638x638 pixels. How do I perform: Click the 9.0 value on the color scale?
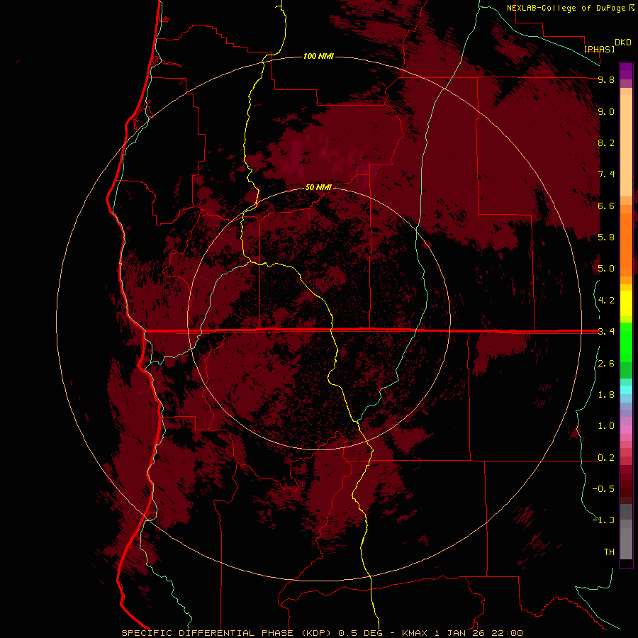pyautogui.click(x=606, y=112)
